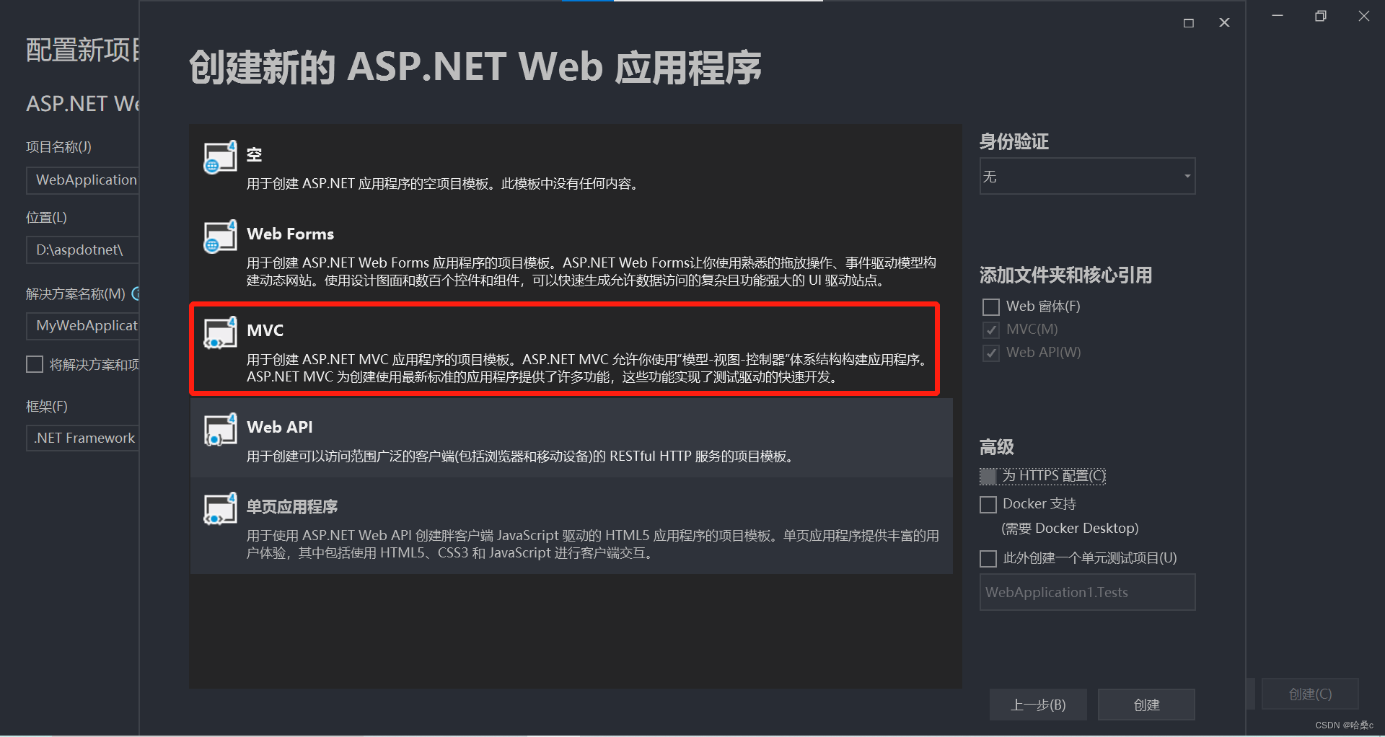Viewport: 1385px width, 737px height.
Task: Select the 空 template title
Action: tap(254, 154)
